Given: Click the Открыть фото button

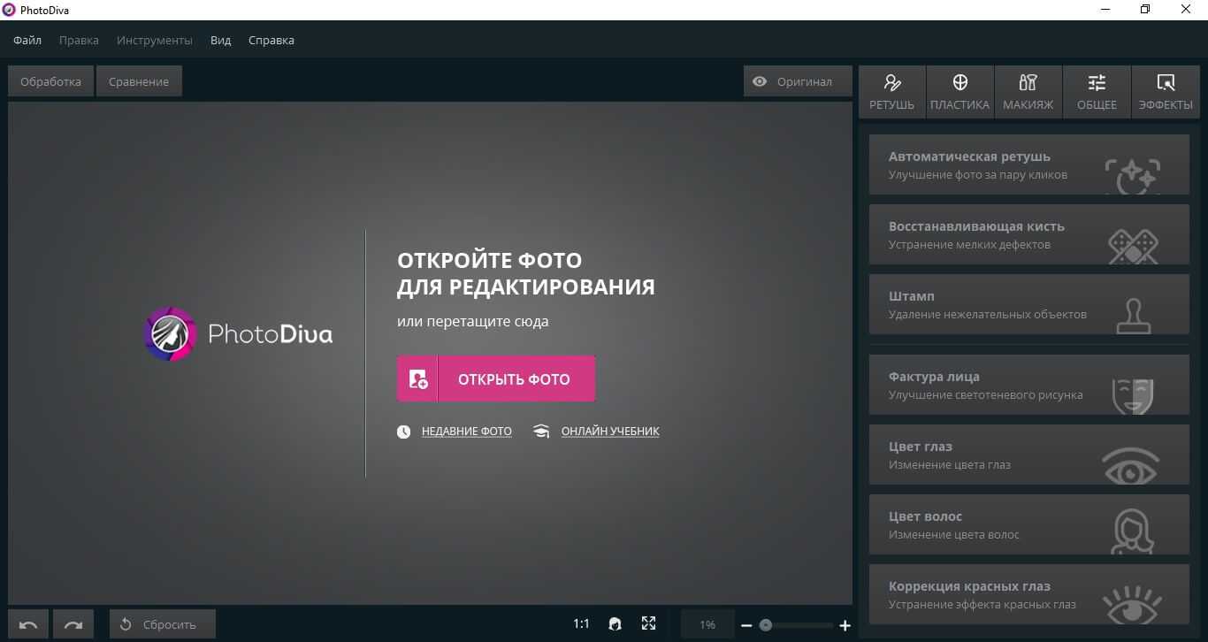Looking at the screenshot, I should tap(496, 378).
